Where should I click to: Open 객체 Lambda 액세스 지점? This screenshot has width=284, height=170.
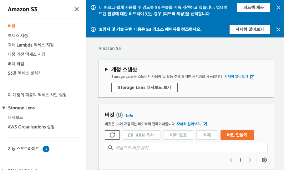31,45
